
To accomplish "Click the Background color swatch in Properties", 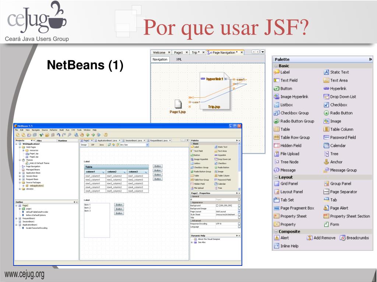I will (217, 206).
